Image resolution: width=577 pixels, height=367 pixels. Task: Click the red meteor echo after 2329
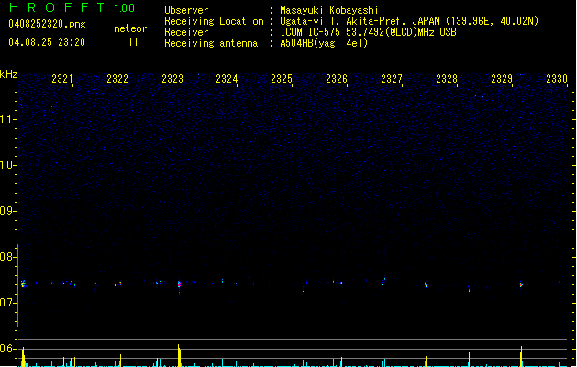521,284
